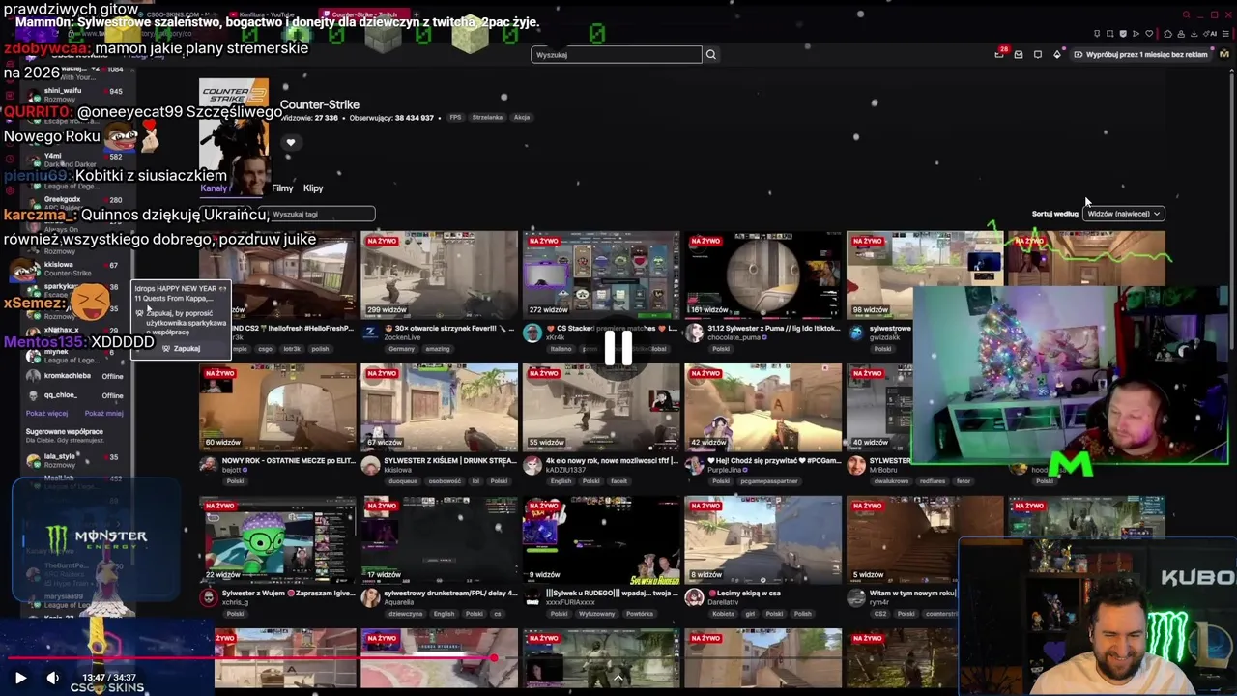
Task: Click the large pause overlay icon
Action: tap(618, 348)
